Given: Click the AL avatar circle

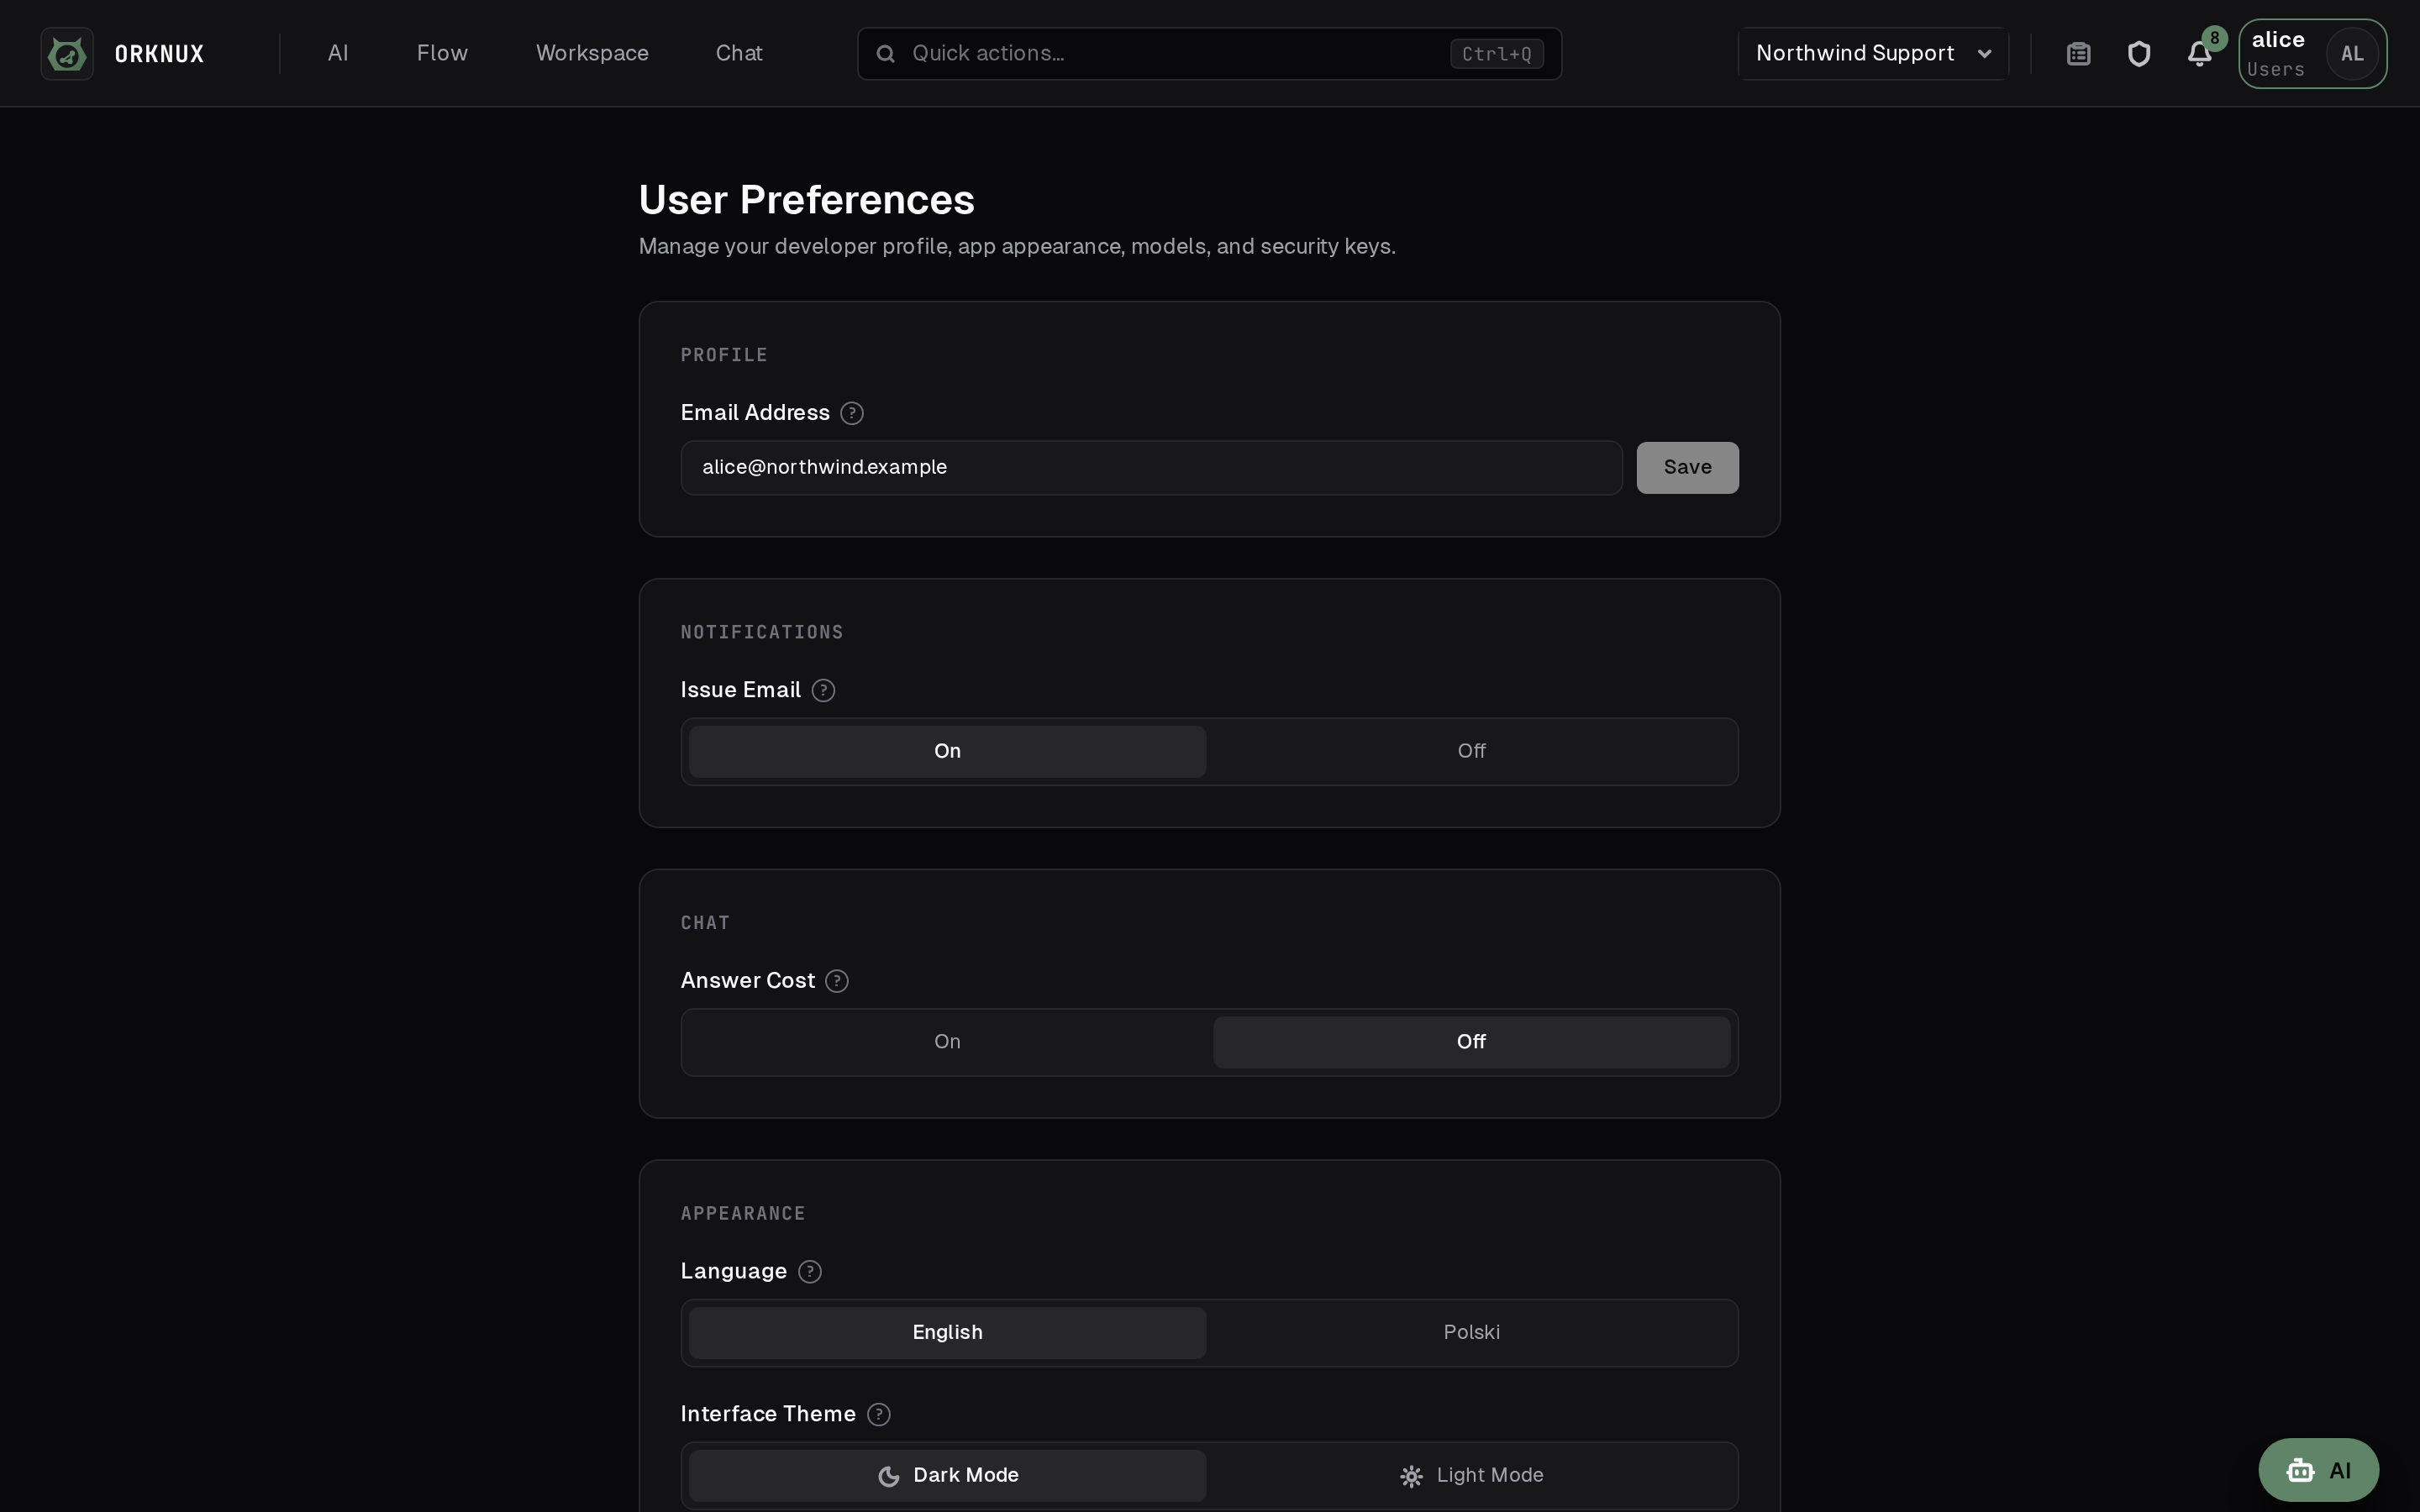Looking at the screenshot, I should tap(2352, 54).
